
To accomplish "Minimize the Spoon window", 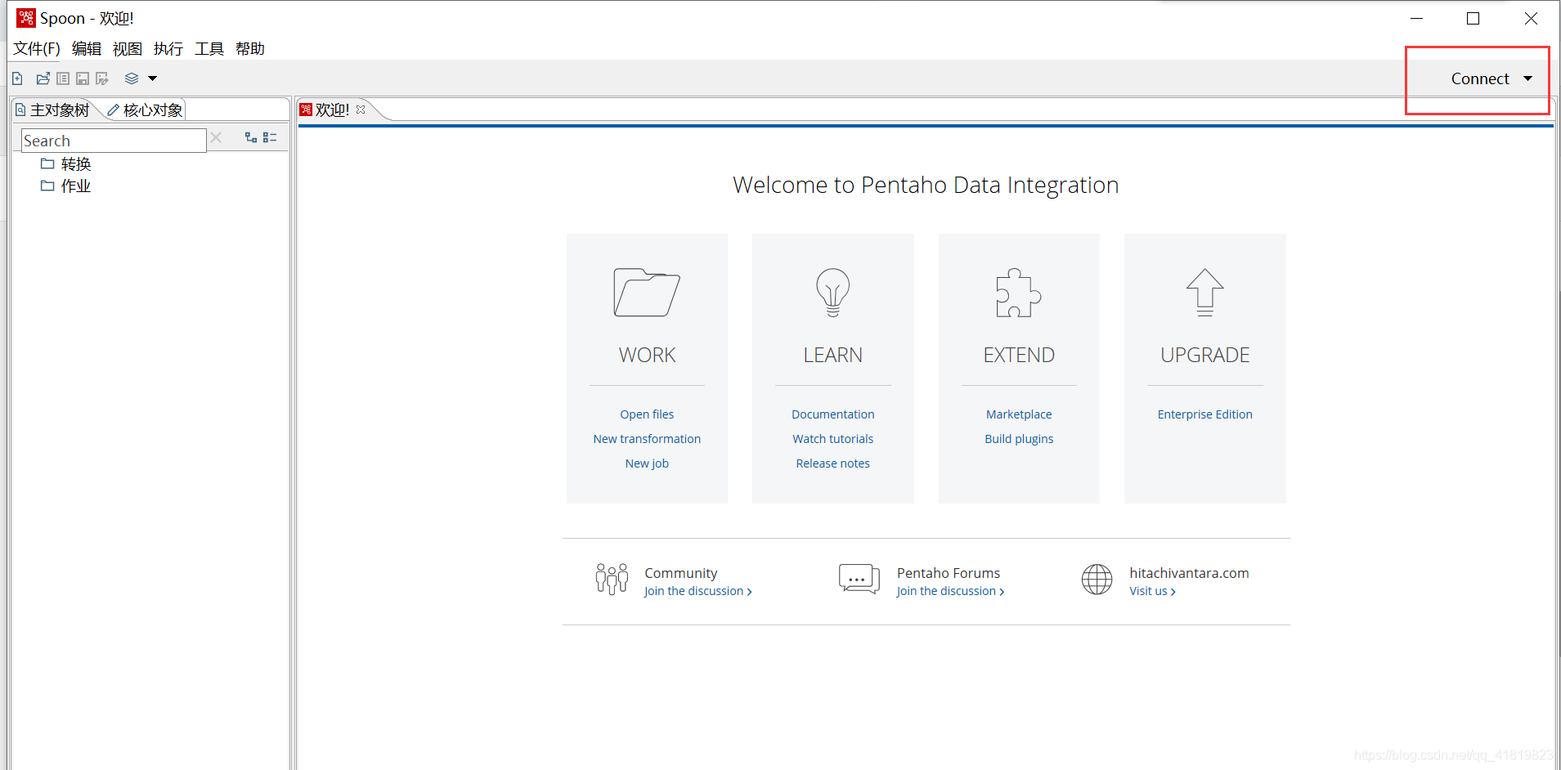I will tap(1416, 18).
